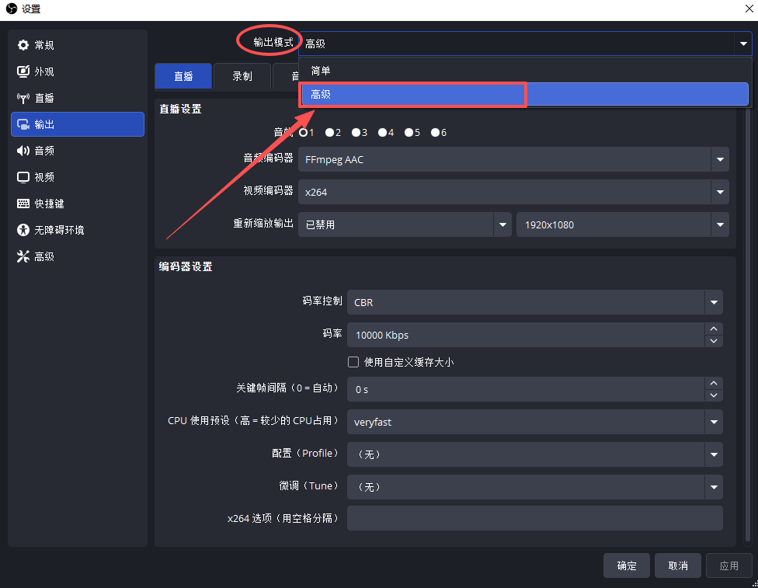Expand the veryfast CPU preset dropdown
This screenshot has height=588, width=758.
534,422
